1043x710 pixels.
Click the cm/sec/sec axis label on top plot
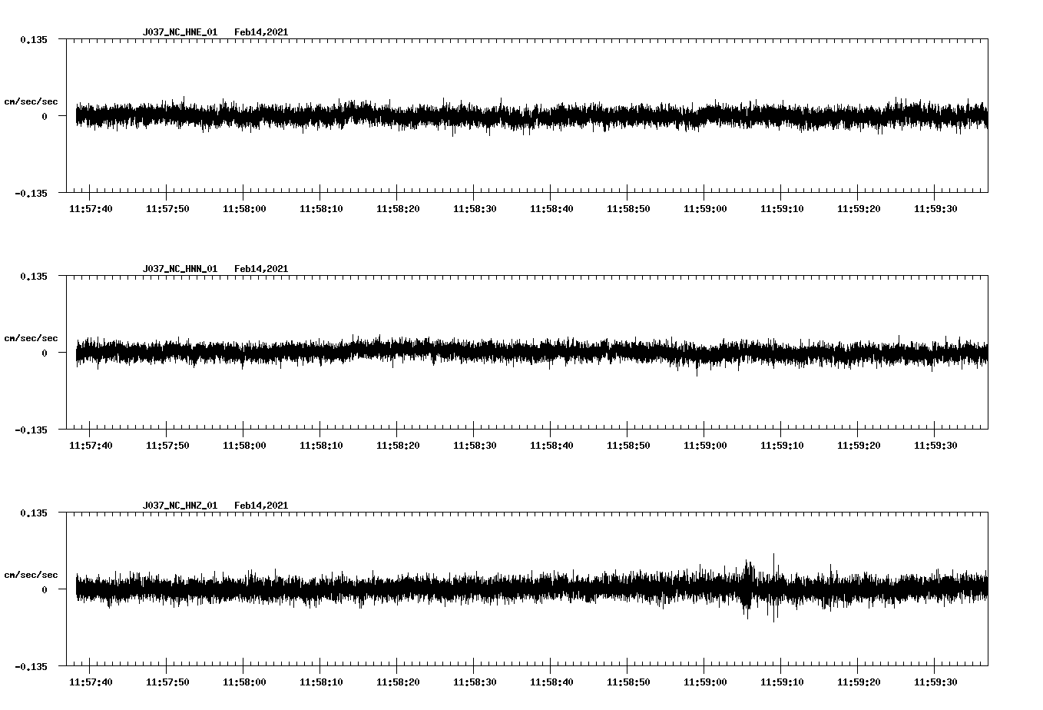(31, 101)
